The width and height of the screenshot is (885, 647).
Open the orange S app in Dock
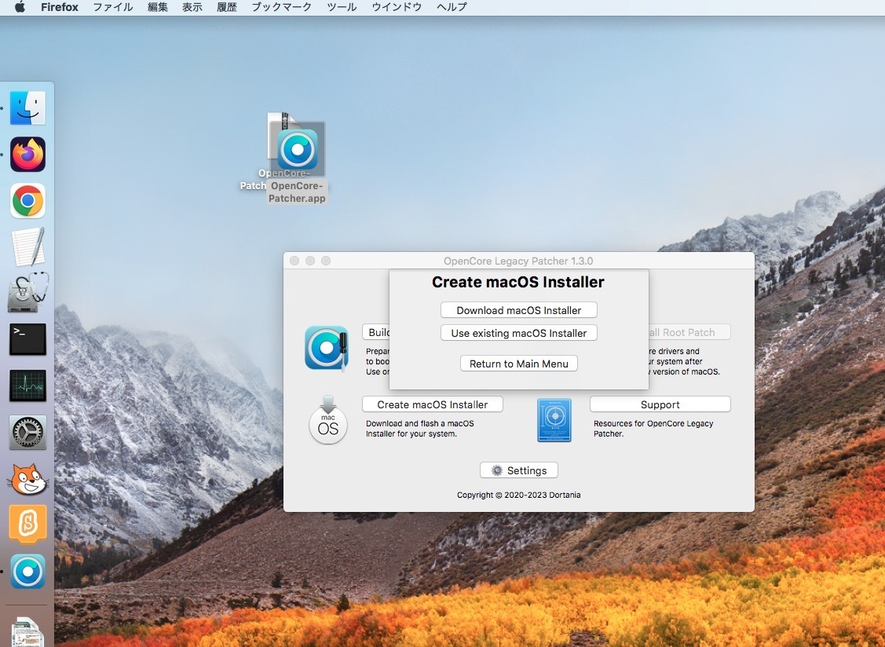tap(27, 525)
